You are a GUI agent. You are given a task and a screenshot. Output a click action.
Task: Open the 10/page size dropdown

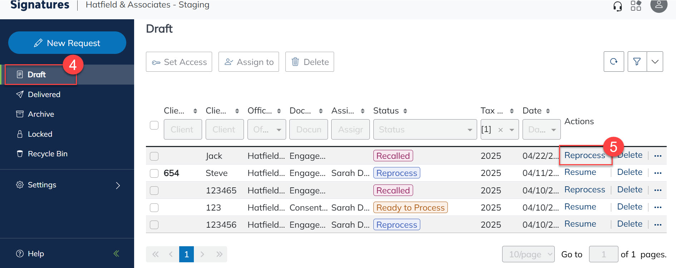528,254
